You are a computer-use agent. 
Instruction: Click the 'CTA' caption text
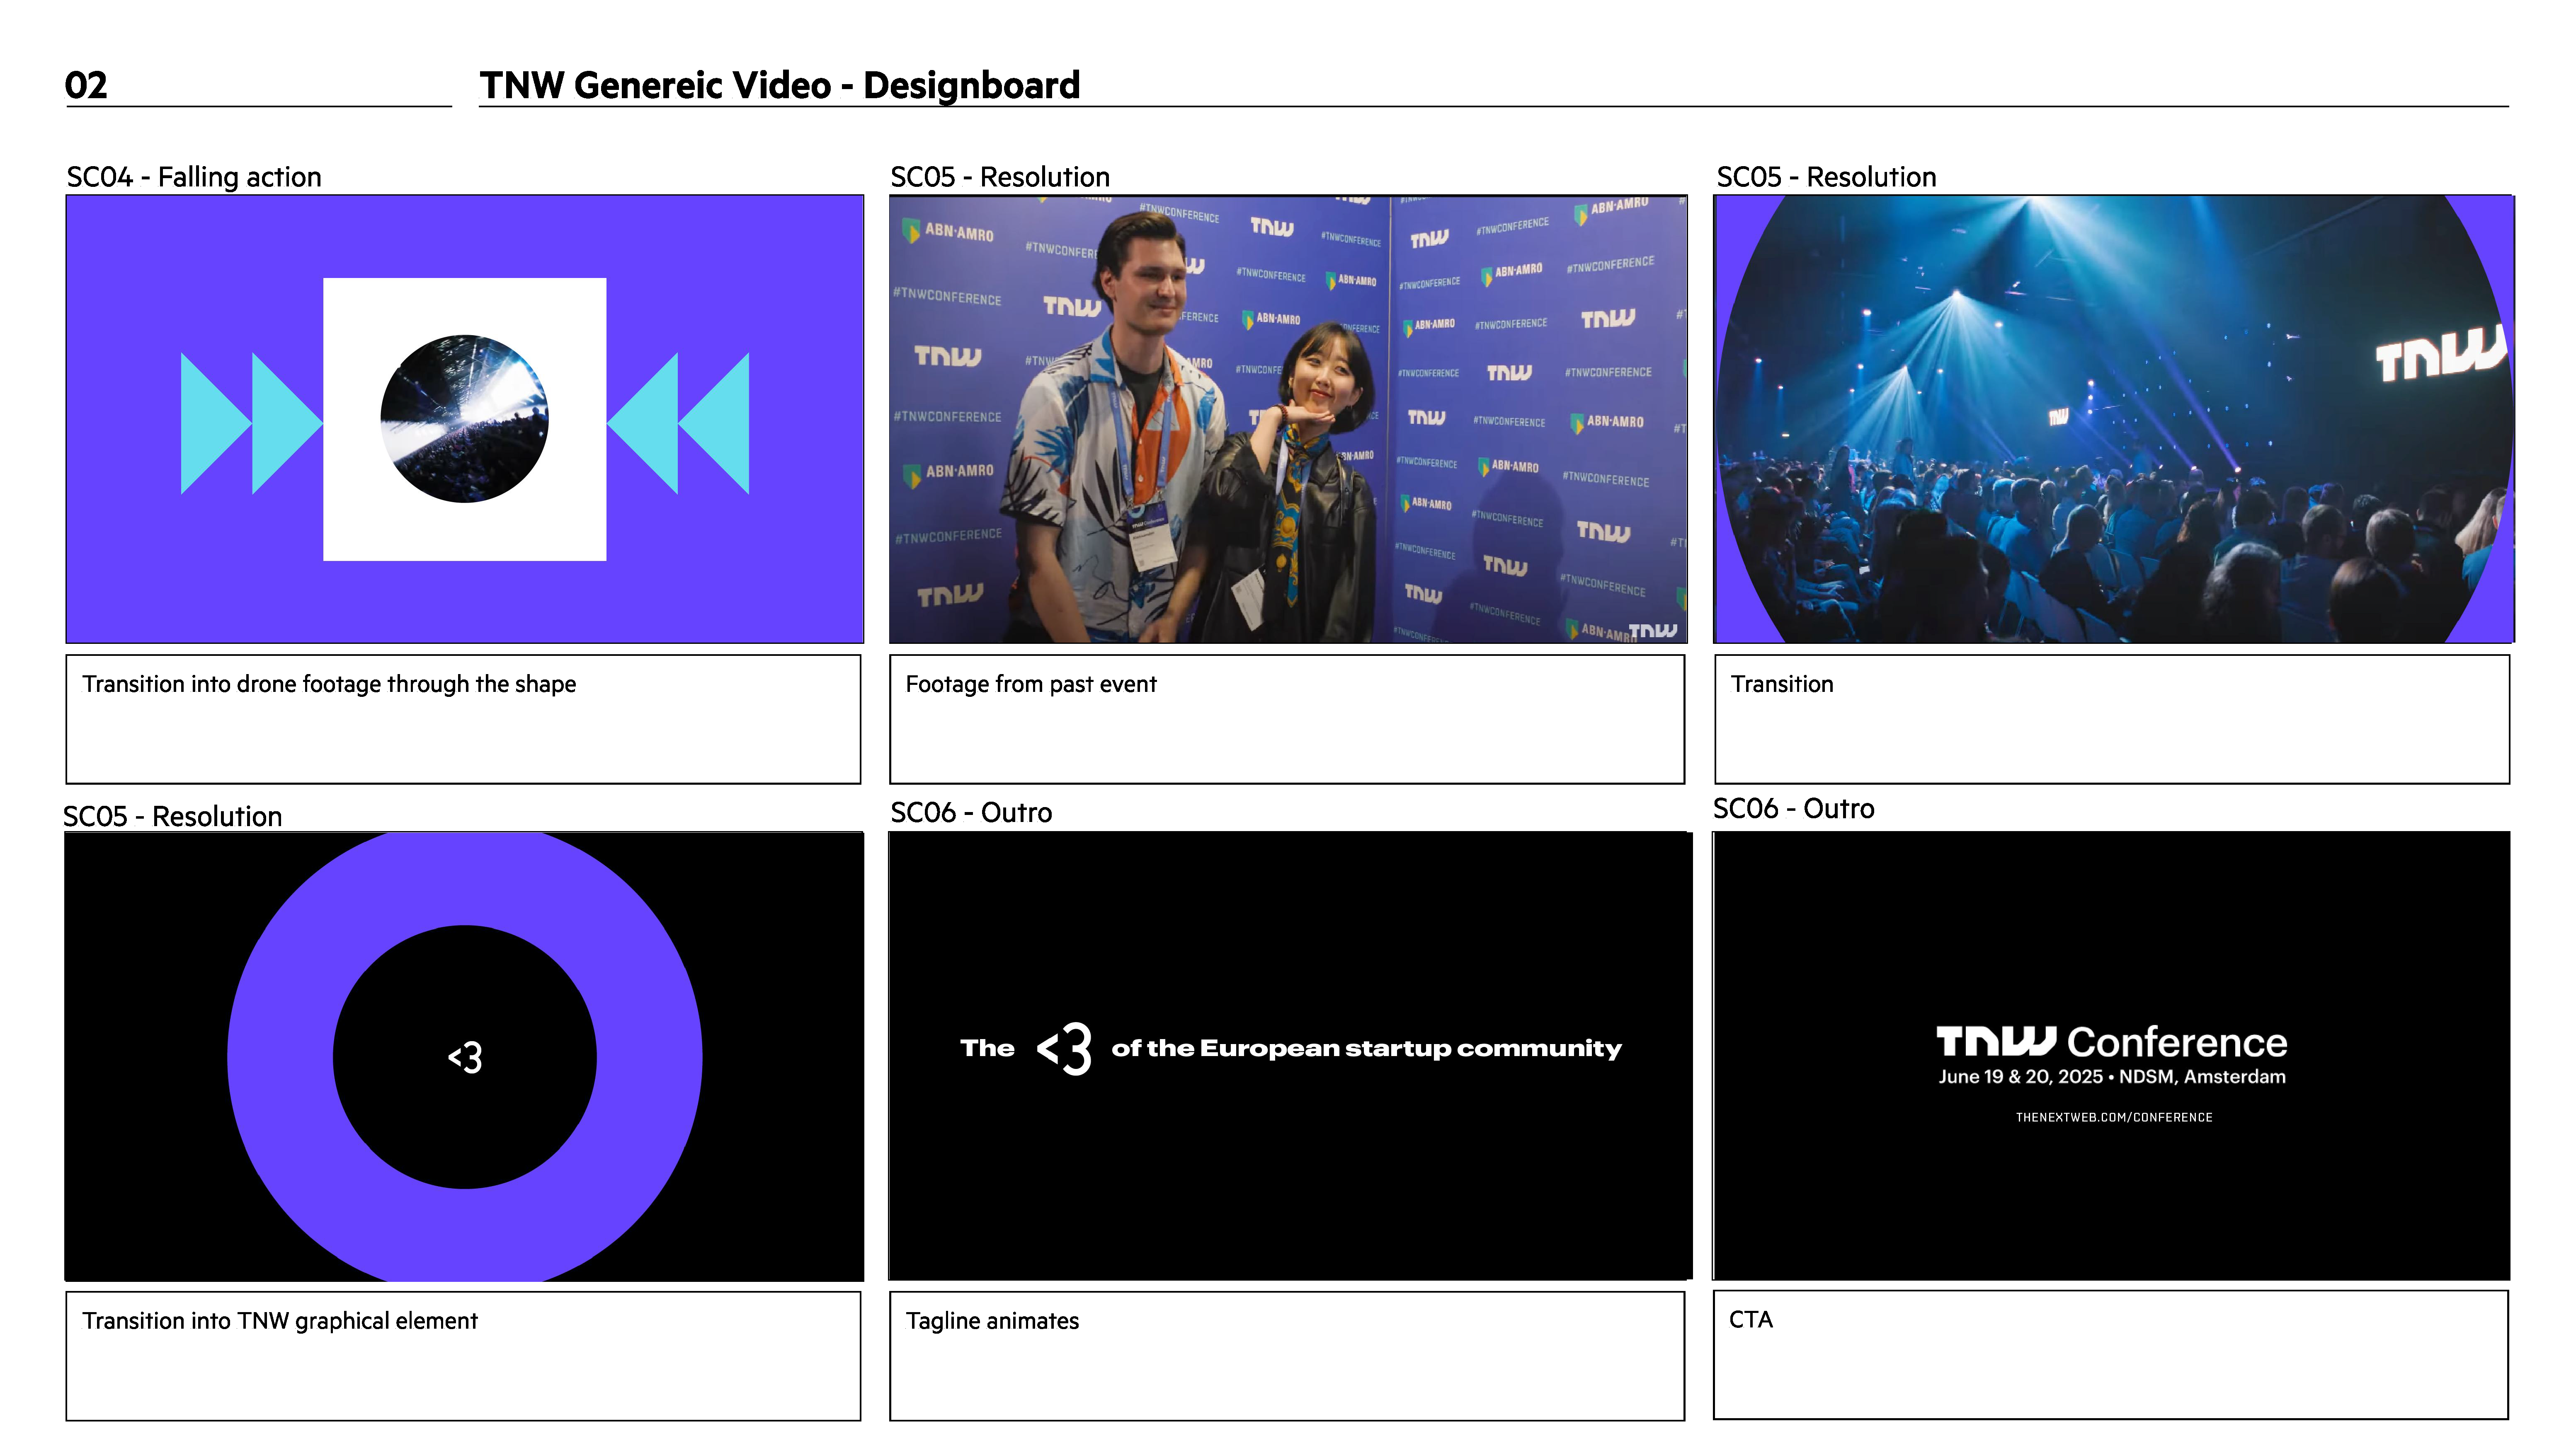click(1751, 1319)
